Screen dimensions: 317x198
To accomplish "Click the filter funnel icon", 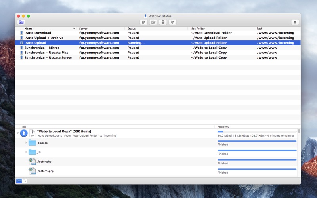I will pyautogui.click(x=295, y=22).
